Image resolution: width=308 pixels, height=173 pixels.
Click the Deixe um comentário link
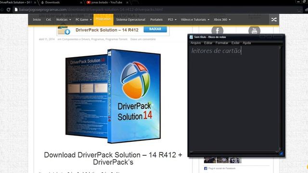click(143, 39)
